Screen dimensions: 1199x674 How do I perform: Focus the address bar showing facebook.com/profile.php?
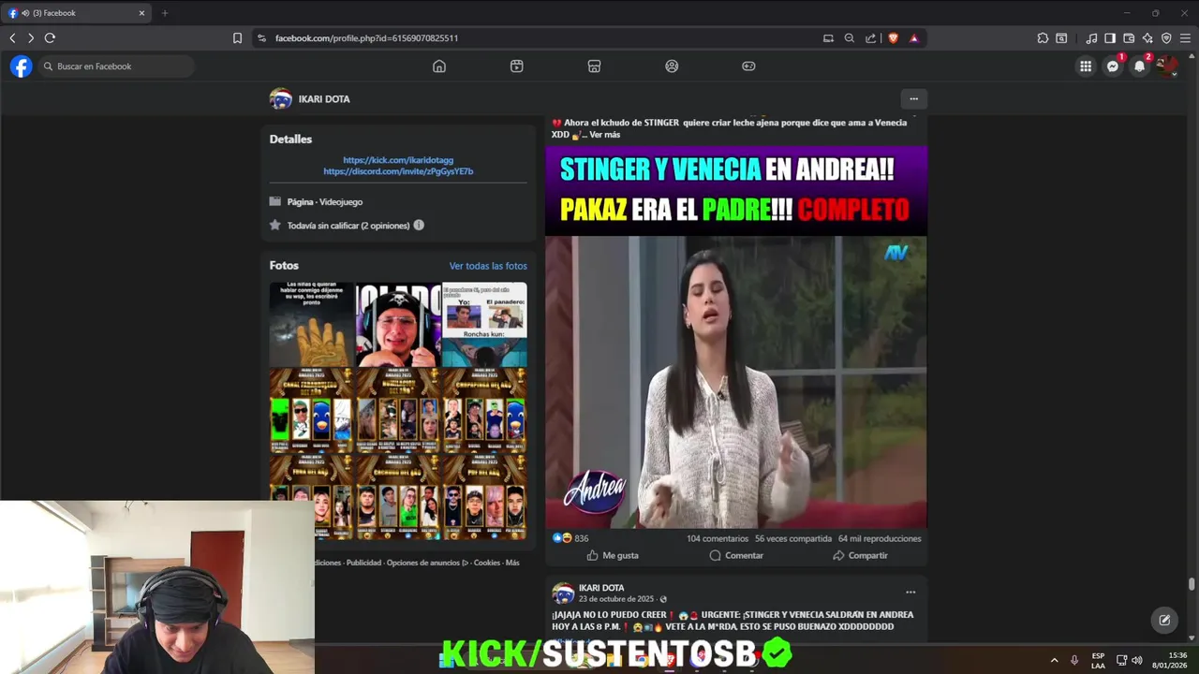pyautogui.click(x=543, y=38)
